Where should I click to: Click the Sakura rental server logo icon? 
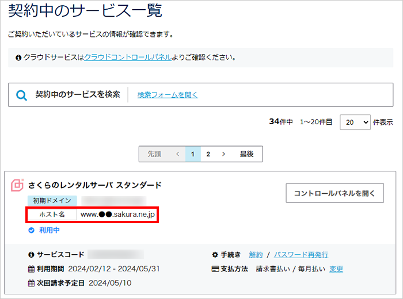tap(17, 185)
